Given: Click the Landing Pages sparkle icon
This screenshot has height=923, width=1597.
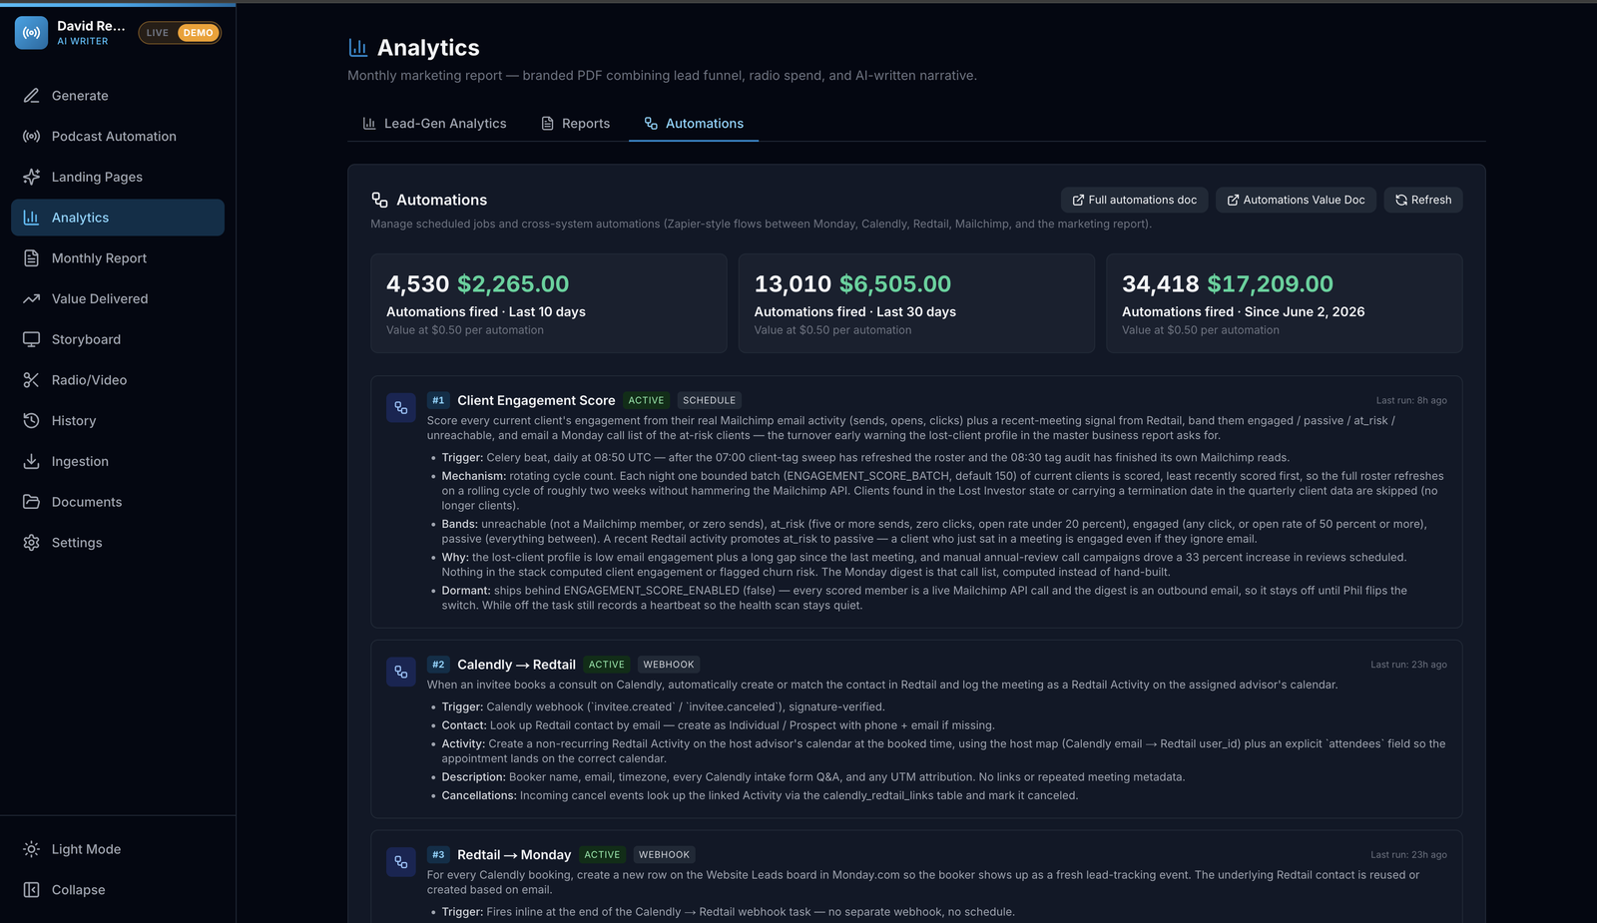Looking at the screenshot, I should pyautogui.click(x=31, y=177).
